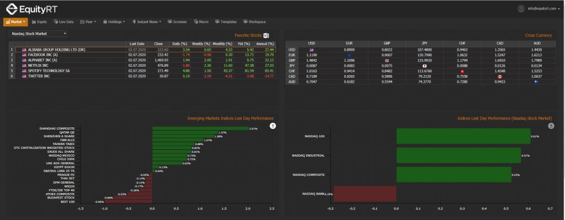Click the EquityRT logo icon
The width and height of the screenshot is (565, 220).
[x=12, y=9]
